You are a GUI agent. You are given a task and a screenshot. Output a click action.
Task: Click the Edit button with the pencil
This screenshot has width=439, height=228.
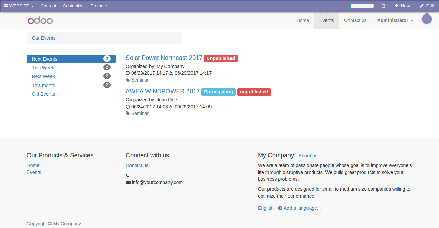(x=427, y=6)
